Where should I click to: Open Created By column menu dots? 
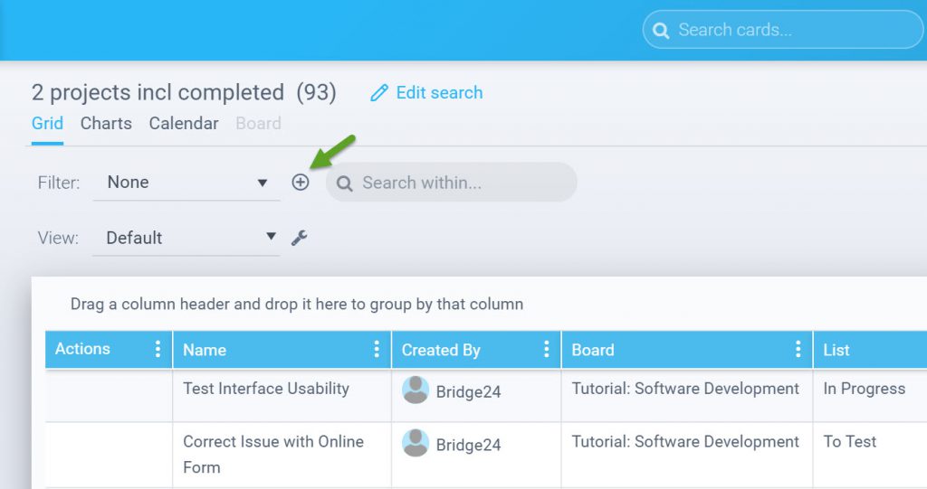[x=546, y=349]
